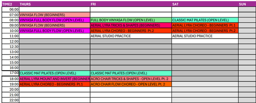Click Friday Full Body Vinyasa Flow cell
This screenshot has height=103, width=256.
[x=131, y=20]
